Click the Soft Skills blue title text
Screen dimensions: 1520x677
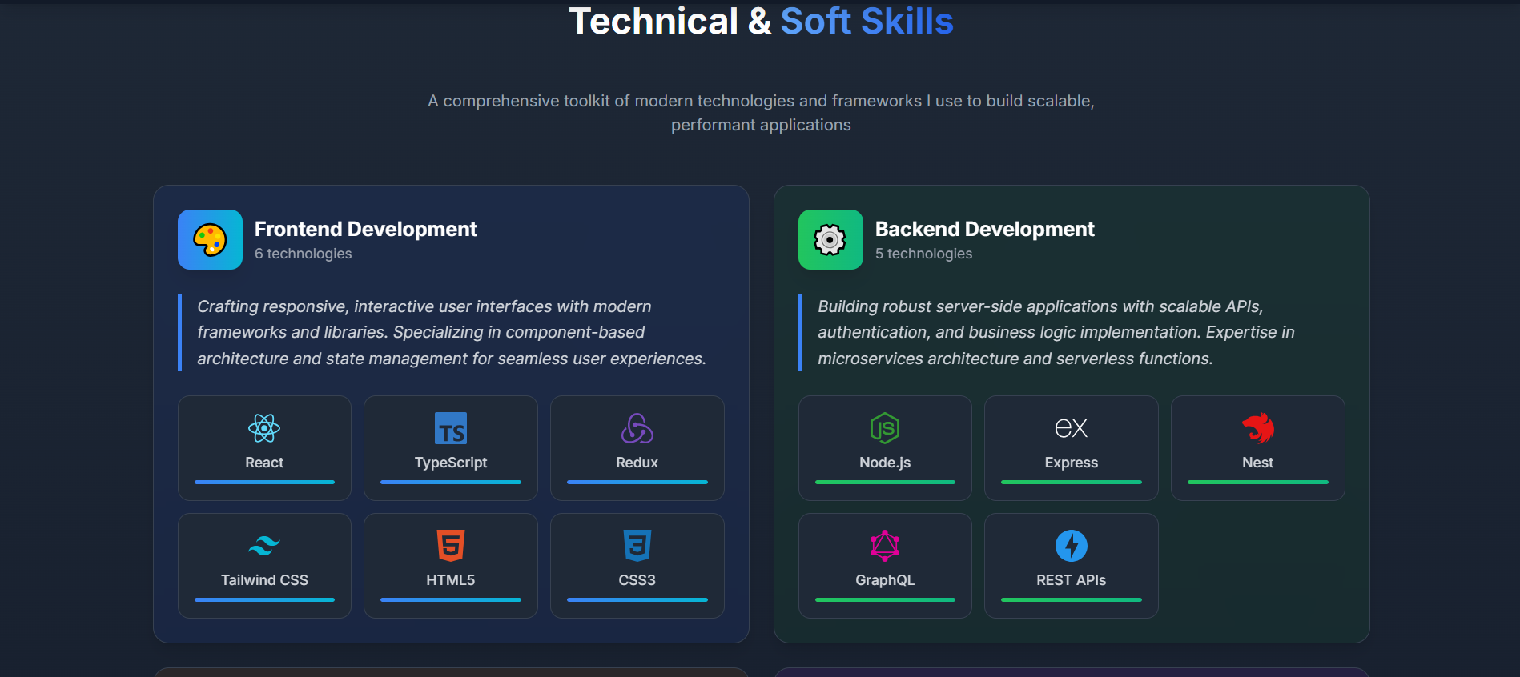click(x=867, y=21)
